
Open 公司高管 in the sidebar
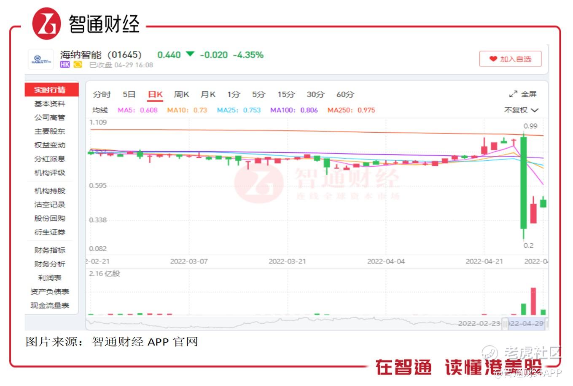50,117
